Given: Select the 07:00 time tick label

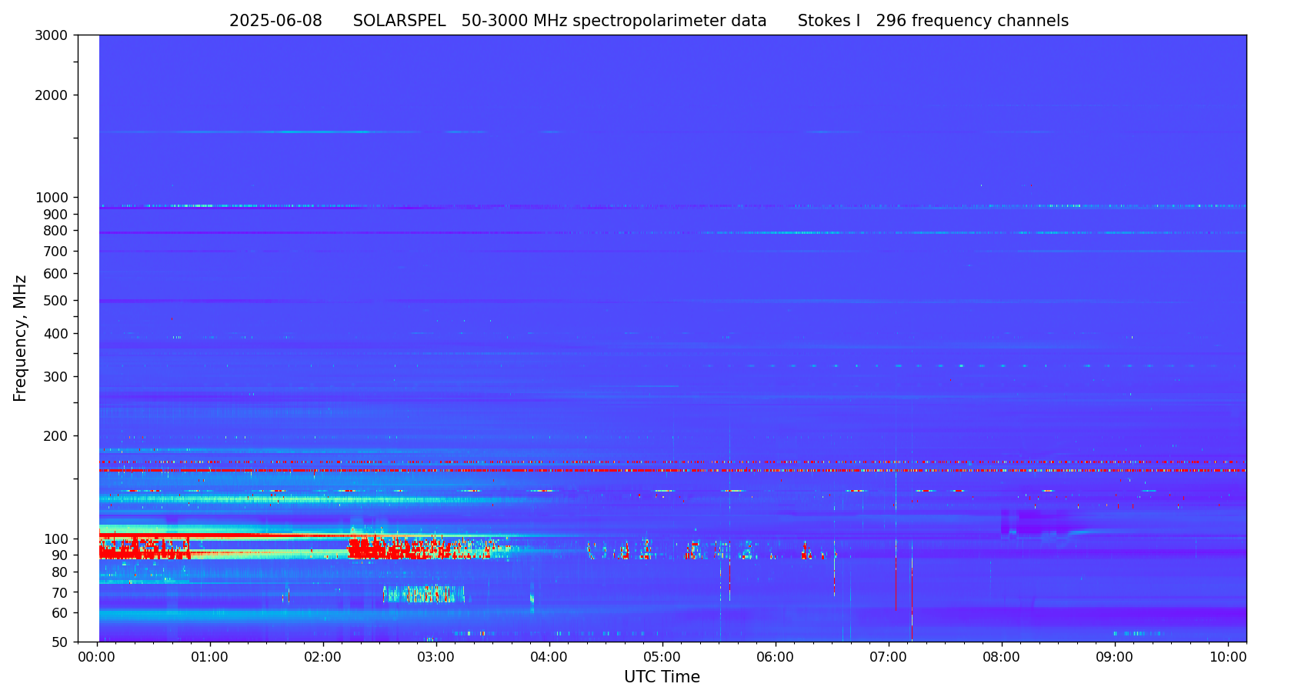Looking at the screenshot, I should [x=889, y=658].
